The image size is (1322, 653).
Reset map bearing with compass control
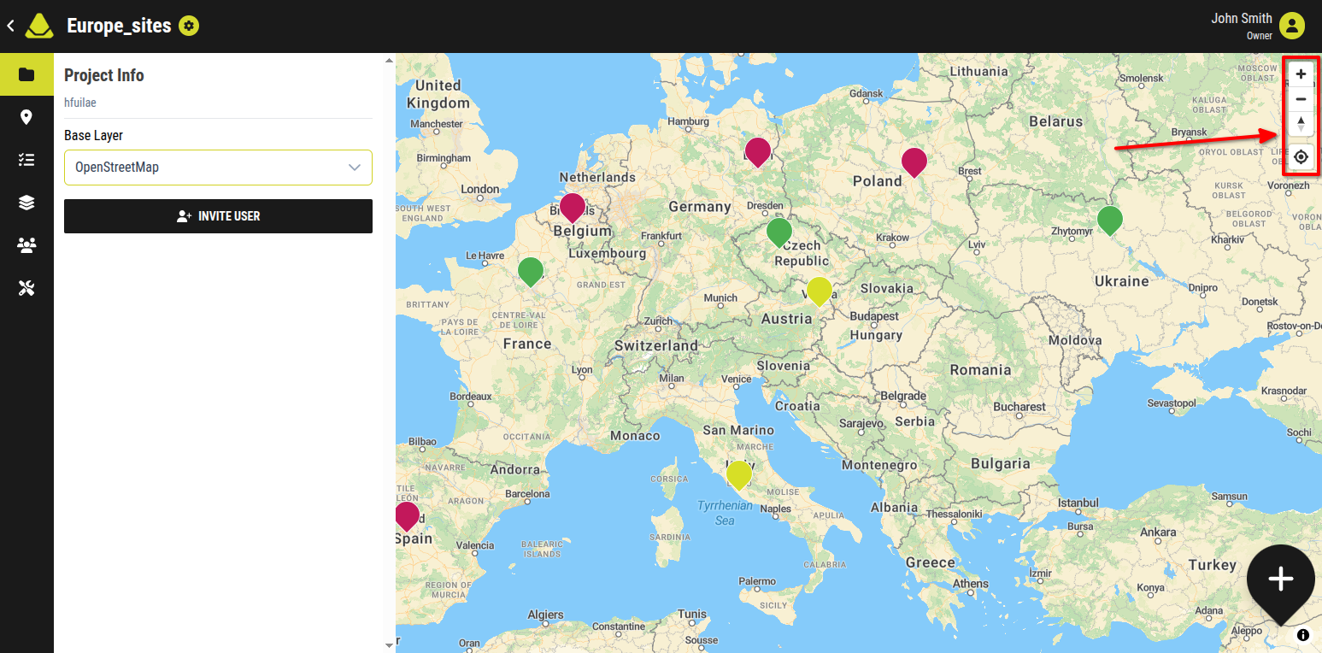point(1301,124)
